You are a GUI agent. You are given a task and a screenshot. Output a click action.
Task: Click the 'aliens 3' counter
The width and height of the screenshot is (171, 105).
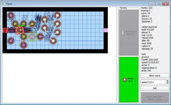click(x=145, y=16)
